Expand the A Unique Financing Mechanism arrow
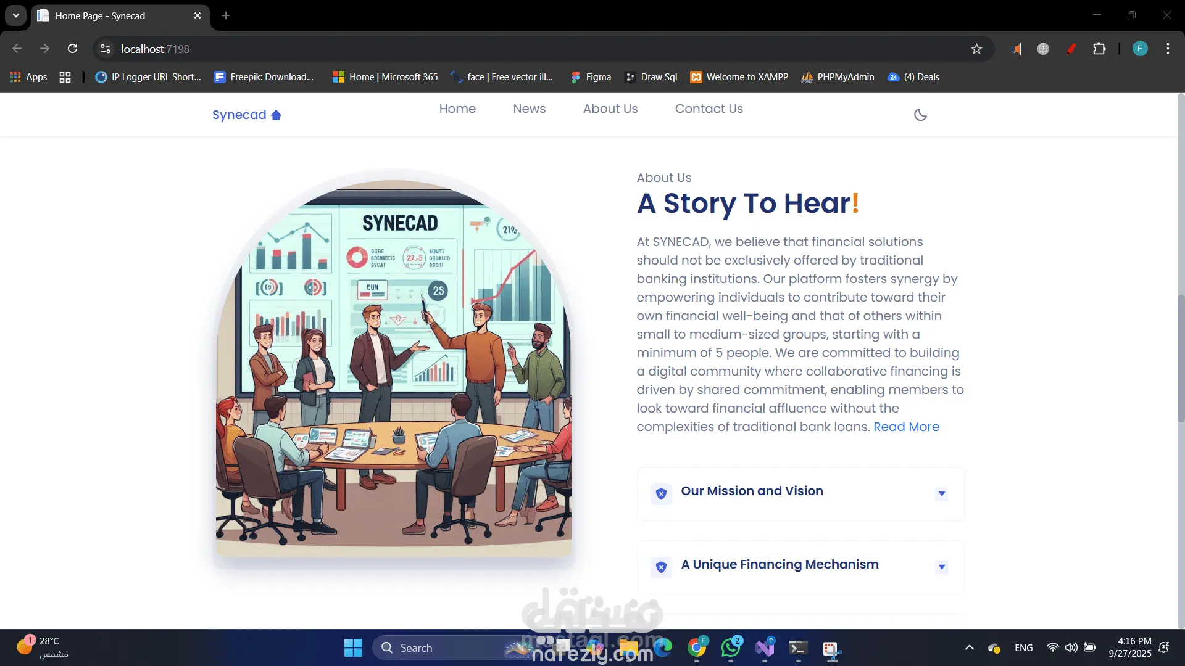Viewport: 1185px width, 666px height. 941,567
